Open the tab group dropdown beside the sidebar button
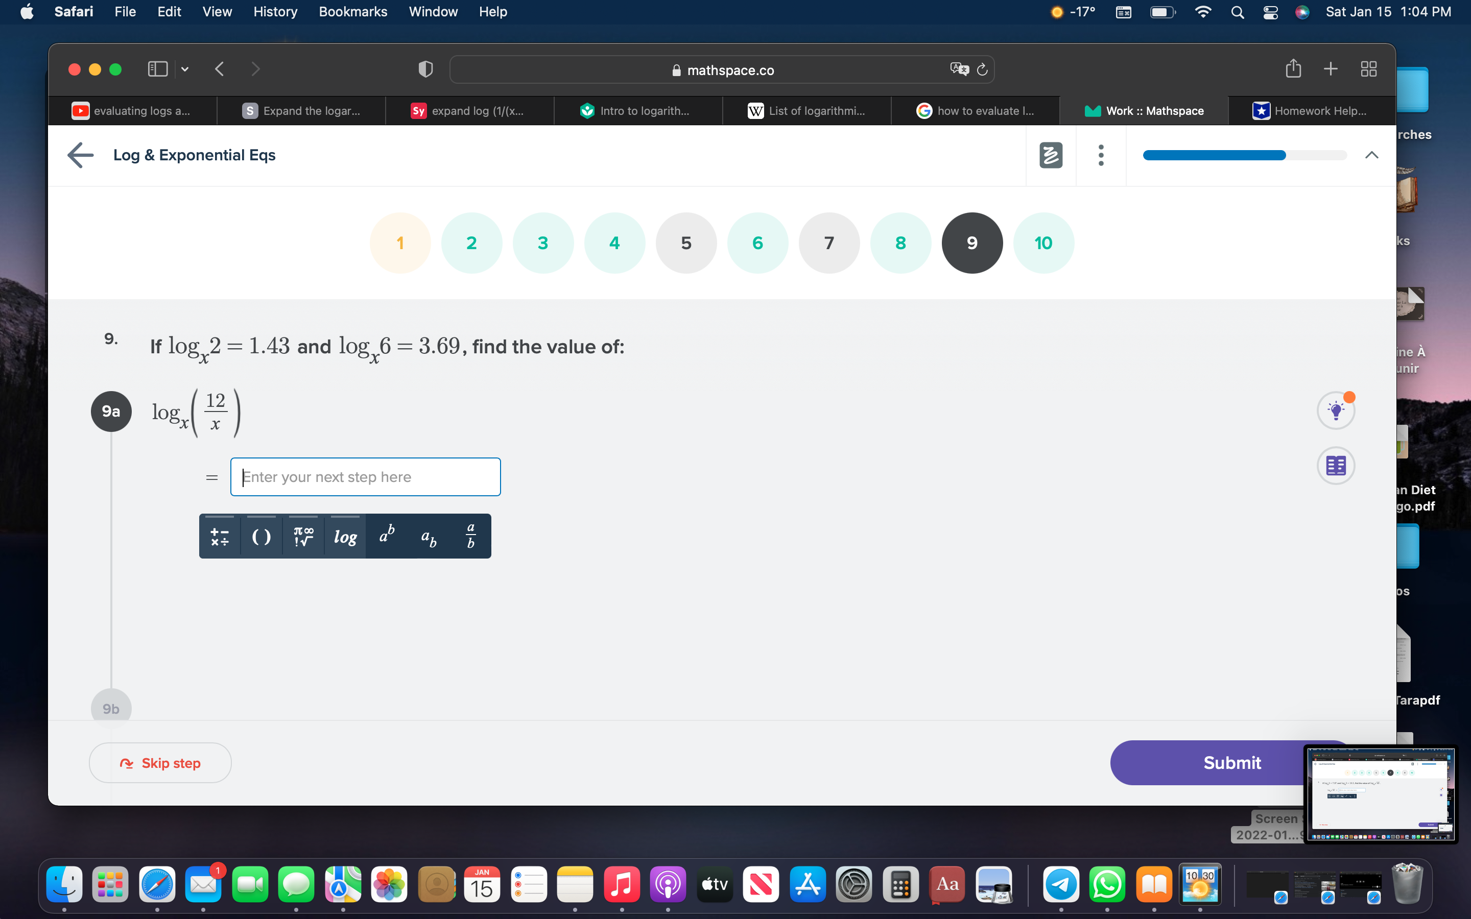The image size is (1471, 919). (x=185, y=69)
